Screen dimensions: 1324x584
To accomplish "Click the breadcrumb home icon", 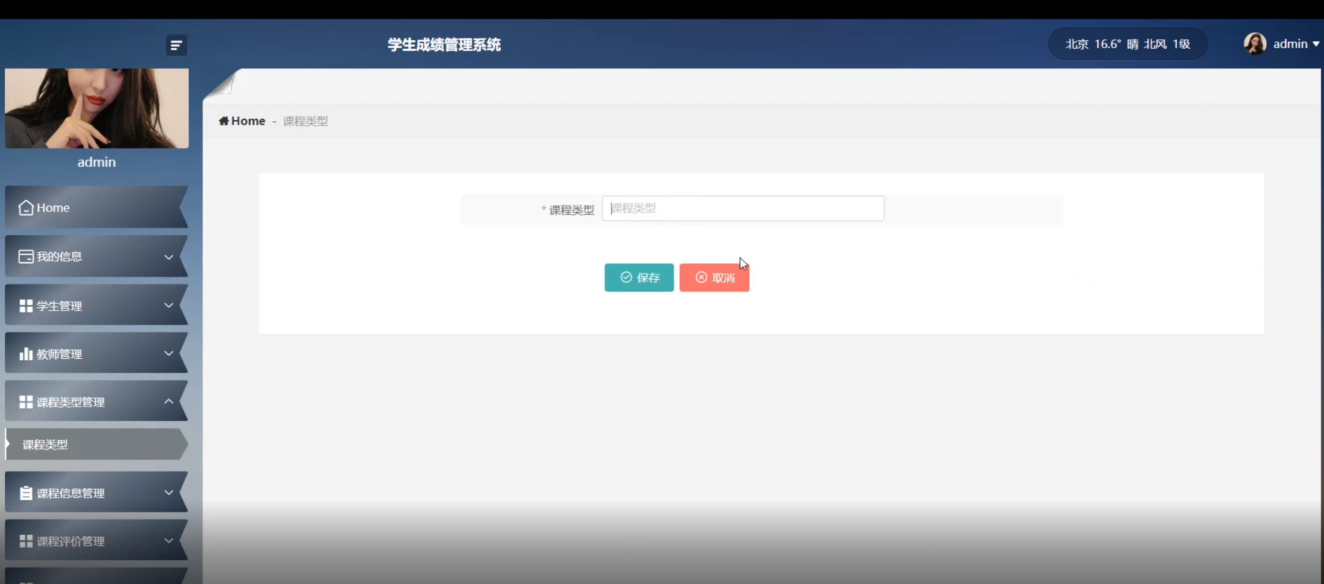I will 224,121.
